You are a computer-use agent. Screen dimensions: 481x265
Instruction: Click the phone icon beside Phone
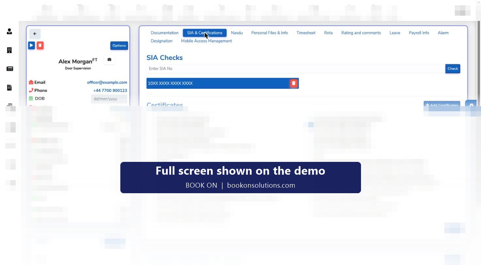[31, 90]
